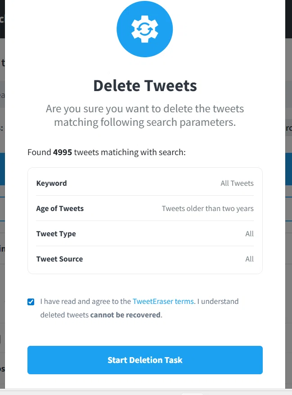This screenshot has width=292, height=395.
Task: Click the All Tweets keyword value
Action: pos(237,183)
